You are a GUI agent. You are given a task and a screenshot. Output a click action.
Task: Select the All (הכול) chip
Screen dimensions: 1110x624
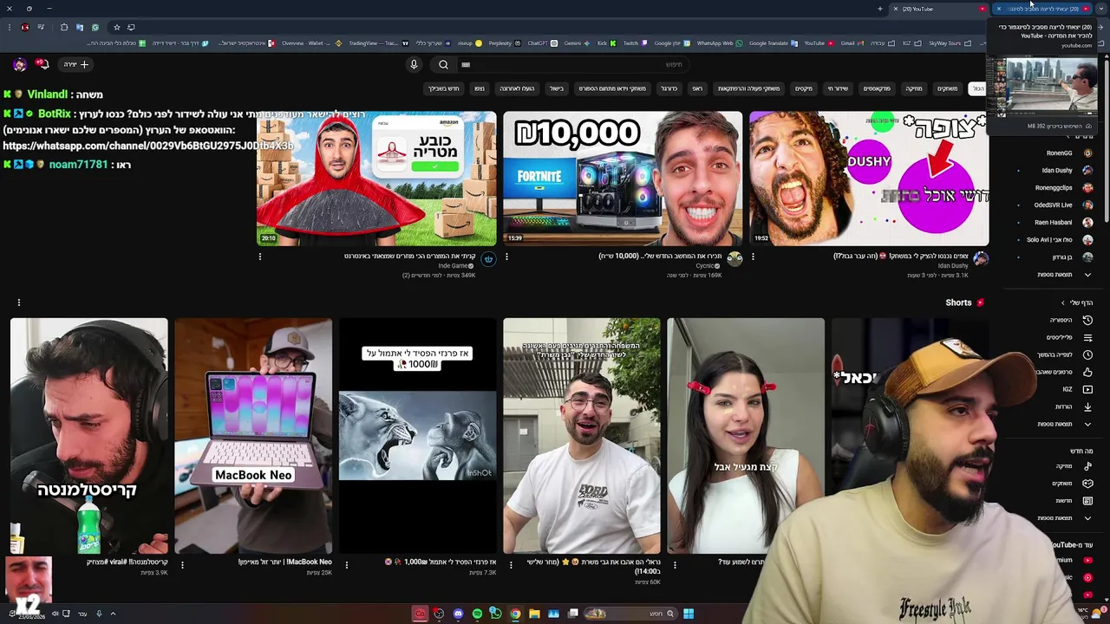(978, 88)
